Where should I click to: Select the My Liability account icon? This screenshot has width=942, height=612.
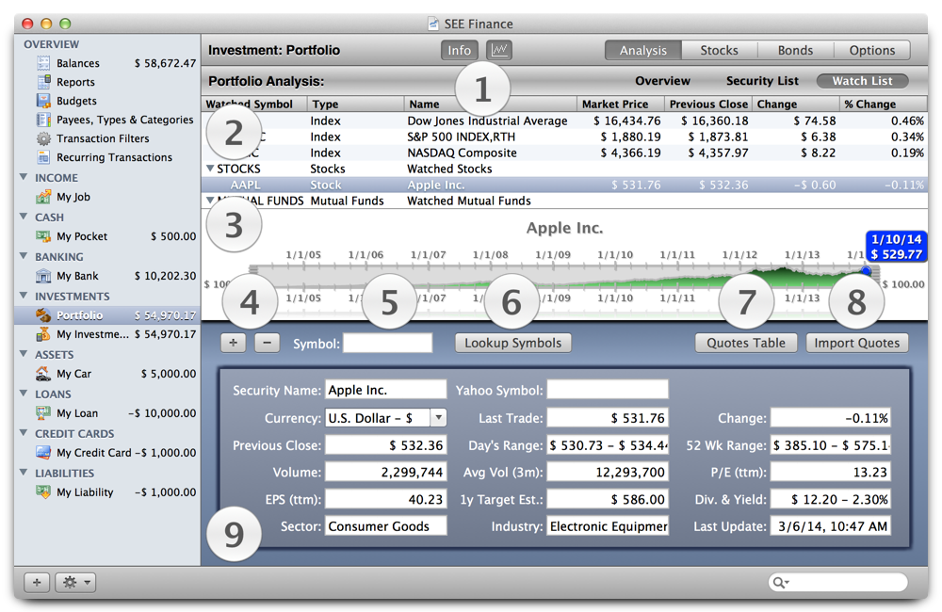(x=43, y=491)
